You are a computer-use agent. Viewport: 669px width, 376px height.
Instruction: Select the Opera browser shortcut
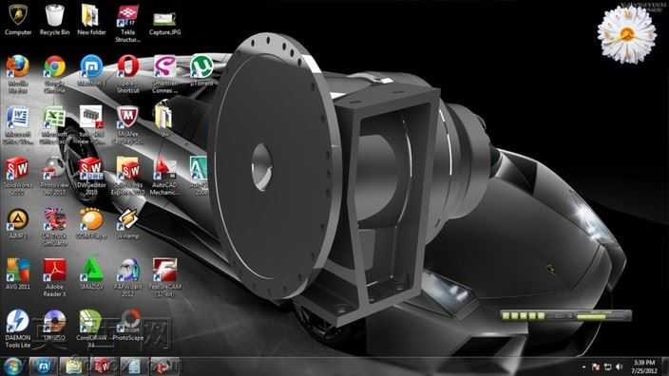click(x=128, y=74)
